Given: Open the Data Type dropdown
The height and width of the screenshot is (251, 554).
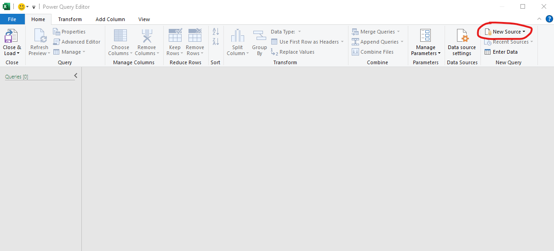Looking at the screenshot, I should 286,32.
